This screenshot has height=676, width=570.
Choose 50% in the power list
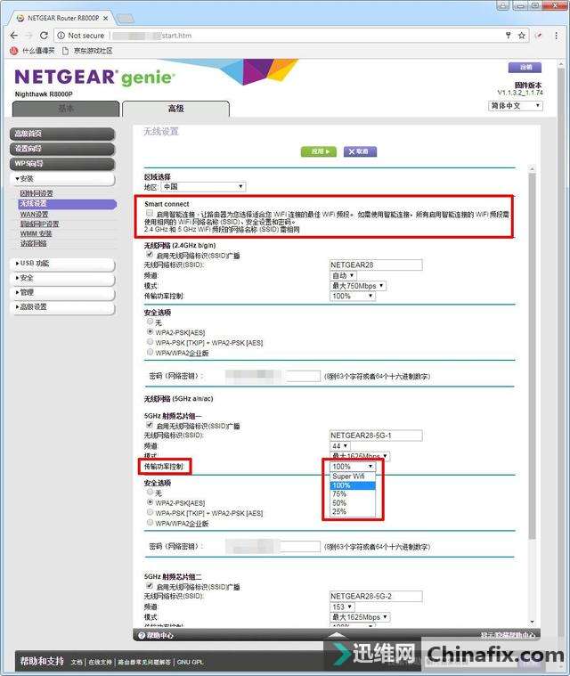coord(353,502)
